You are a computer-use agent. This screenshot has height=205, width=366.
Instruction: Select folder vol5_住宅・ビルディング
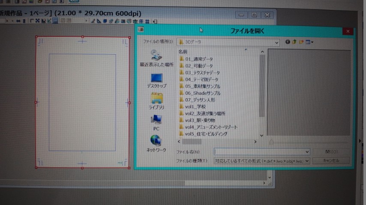(x=203, y=134)
